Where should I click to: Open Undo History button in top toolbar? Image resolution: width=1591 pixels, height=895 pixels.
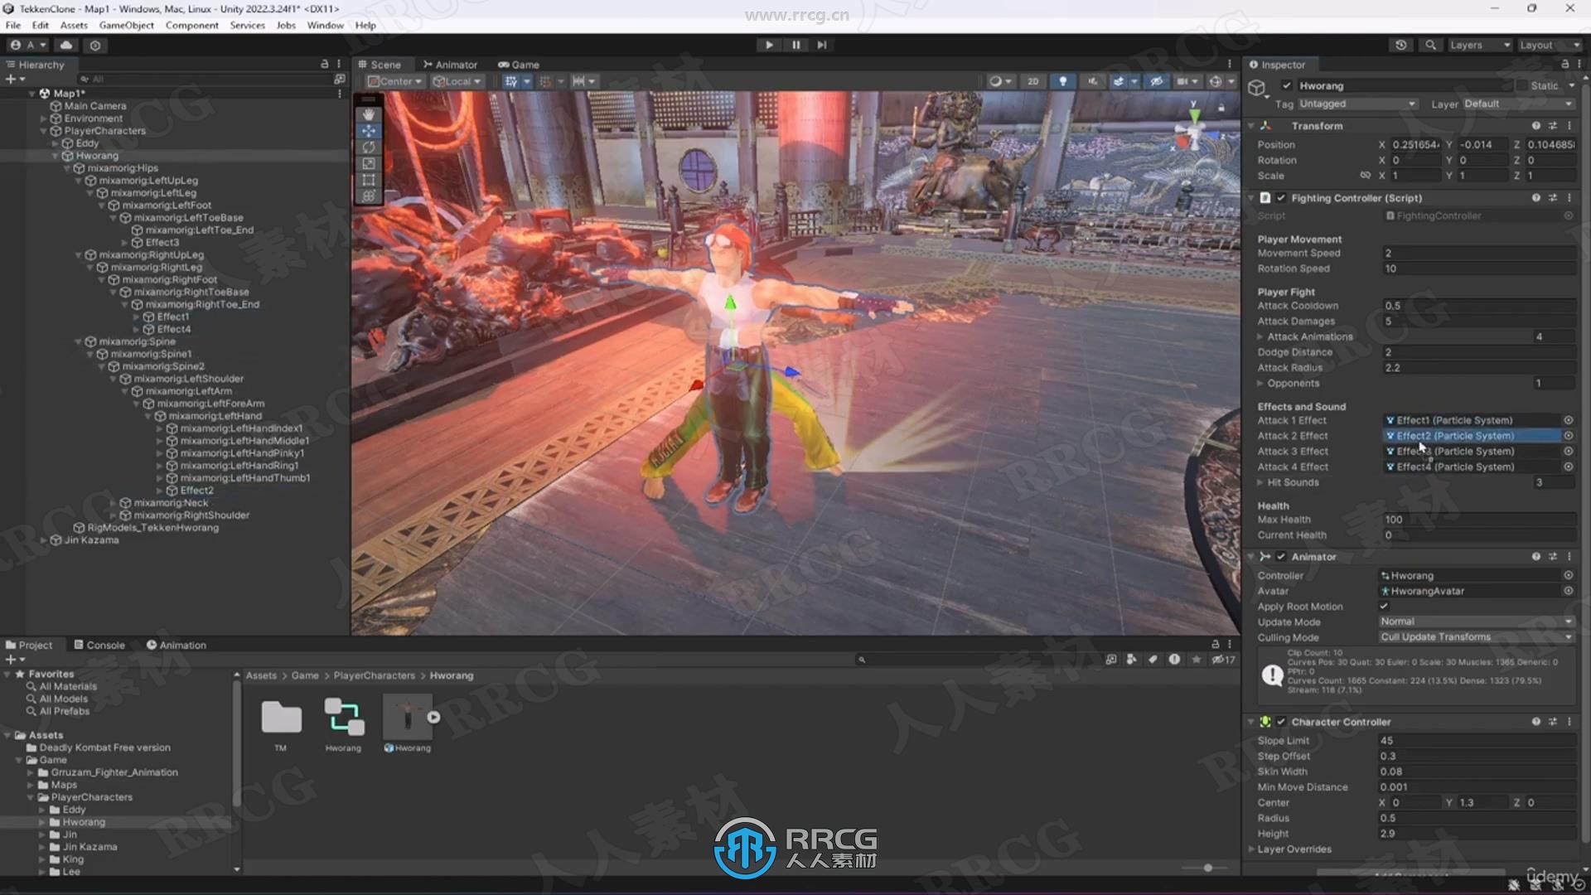[1401, 45]
